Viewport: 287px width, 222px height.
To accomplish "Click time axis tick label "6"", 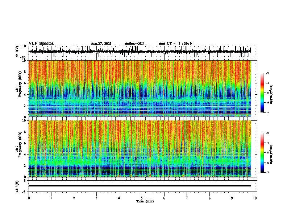I will [x=165, y=198].
